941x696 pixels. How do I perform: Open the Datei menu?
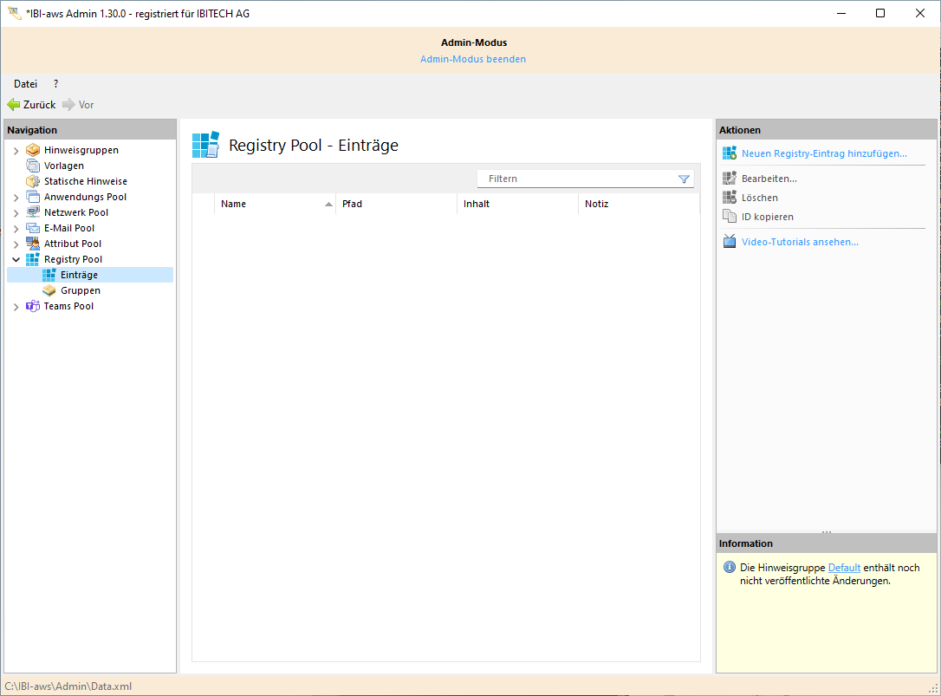(24, 83)
